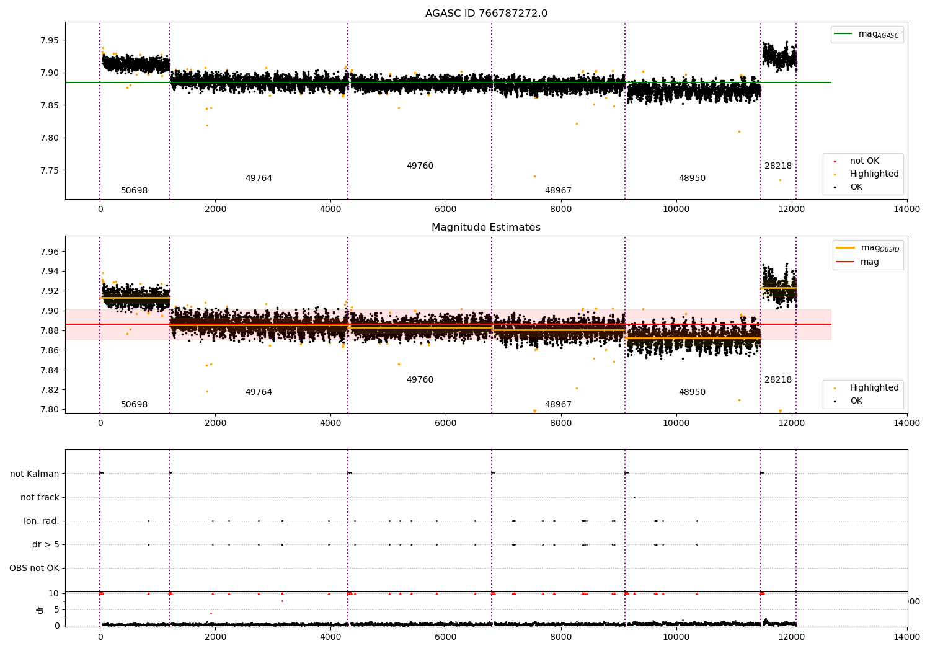Click the title 'AGASC ID 766787272.0'
This screenshot has height=651, width=930.
(486, 14)
